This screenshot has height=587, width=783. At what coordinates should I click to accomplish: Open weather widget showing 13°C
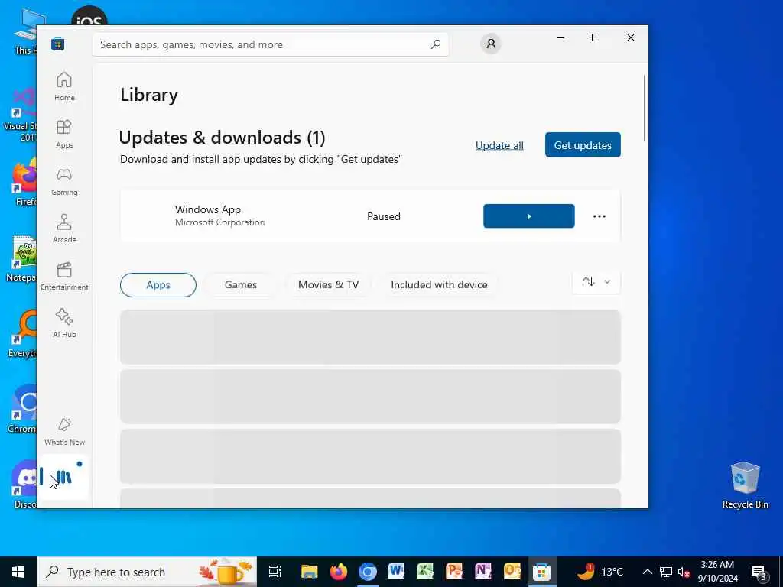(x=600, y=572)
